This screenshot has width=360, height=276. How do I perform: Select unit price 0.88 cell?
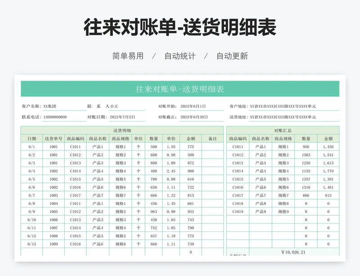(x=171, y=179)
